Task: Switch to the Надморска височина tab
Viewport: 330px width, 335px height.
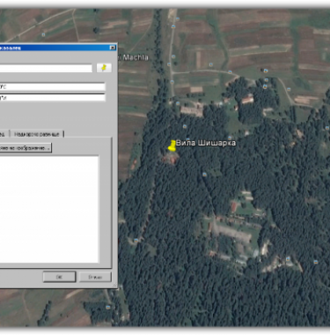Action: tap(37, 134)
